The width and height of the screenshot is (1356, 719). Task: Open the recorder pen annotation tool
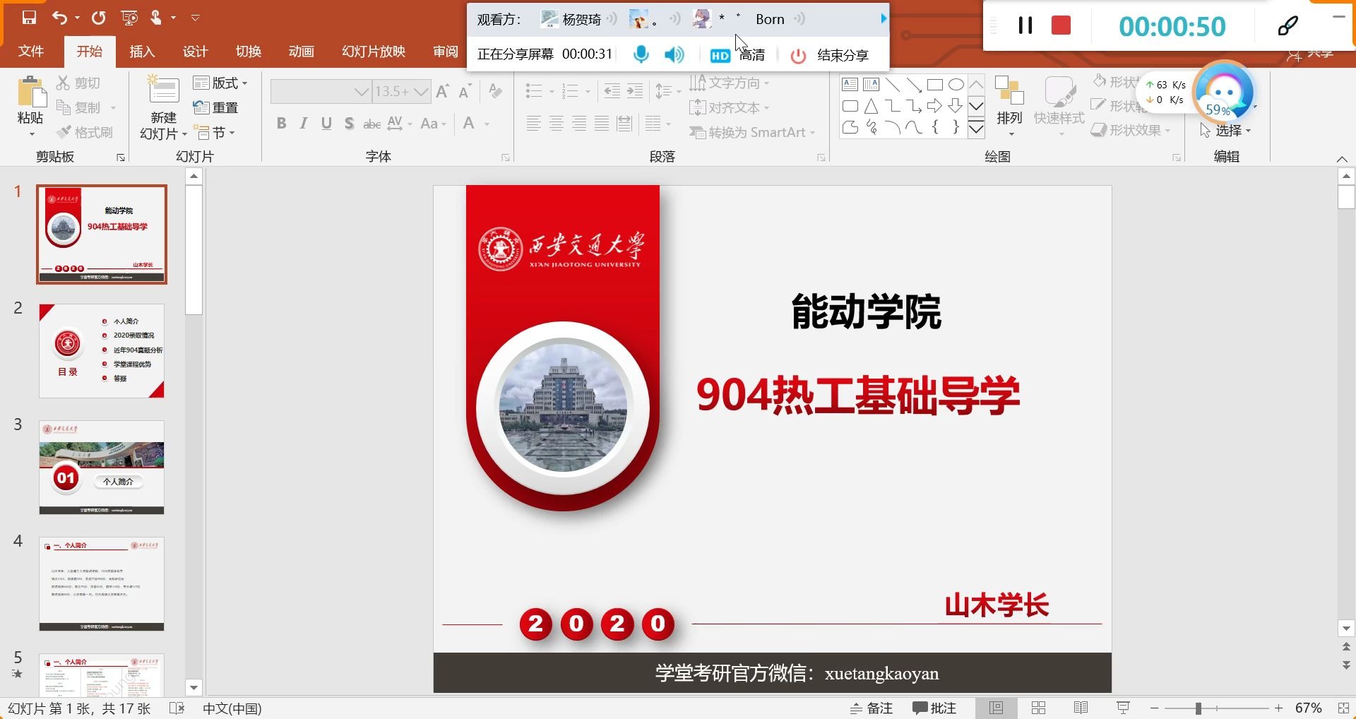pyautogui.click(x=1287, y=26)
